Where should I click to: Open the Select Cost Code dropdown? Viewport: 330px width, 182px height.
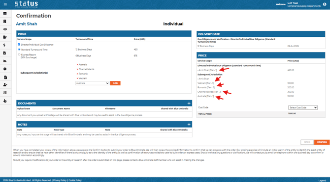302,107
